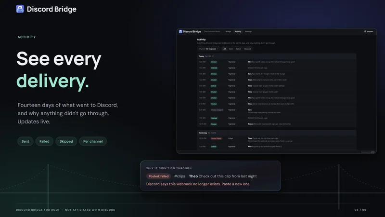The height and width of the screenshot is (217, 385).
Task: Open Maya's Server maintenance on Sunday message
Action: [x=271, y=104]
